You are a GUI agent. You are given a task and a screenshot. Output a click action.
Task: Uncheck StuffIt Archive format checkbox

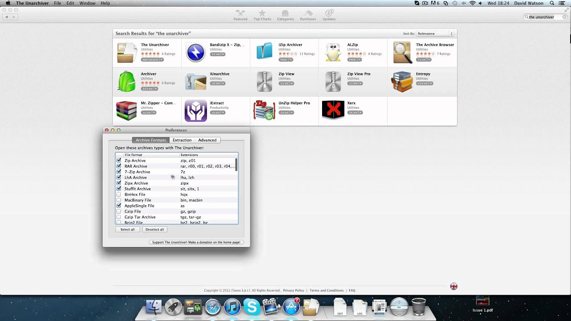119,189
